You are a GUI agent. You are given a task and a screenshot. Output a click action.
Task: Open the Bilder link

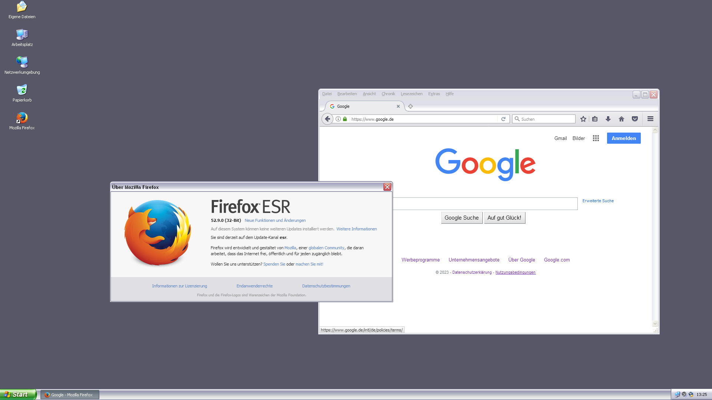tap(578, 138)
